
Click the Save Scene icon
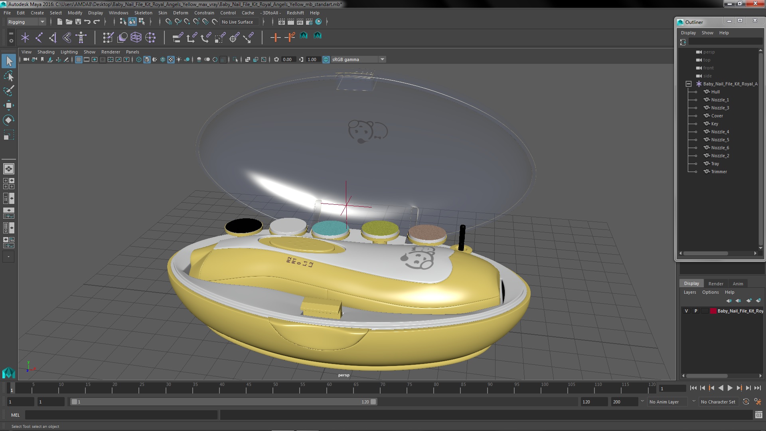pos(78,22)
